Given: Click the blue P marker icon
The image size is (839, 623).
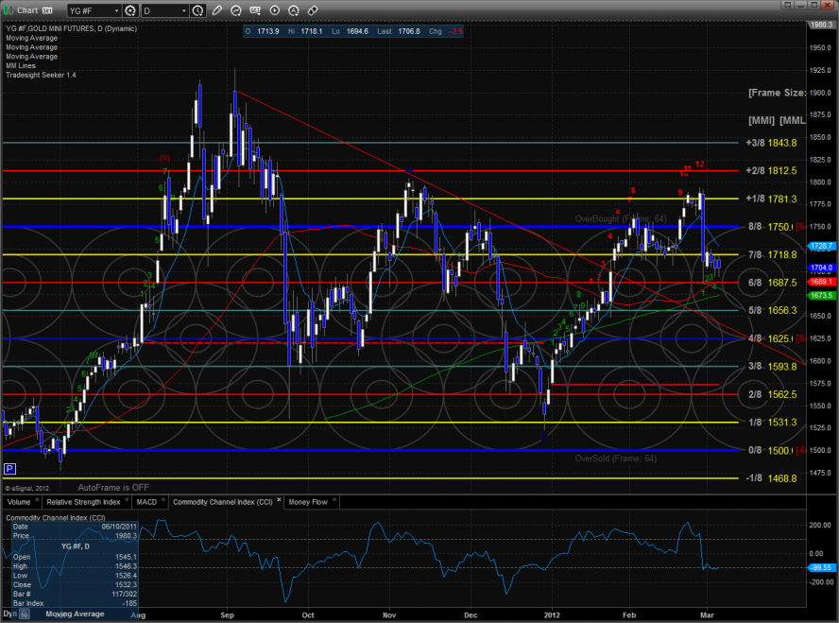Looking at the screenshot, I should (9, 469).
